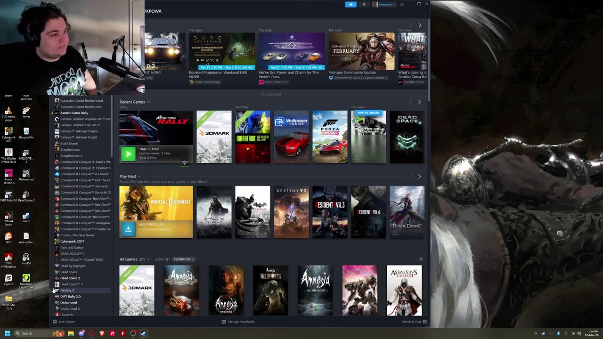Screen dimensions: 603x339
Task: Expand the Recent Games shelf dropdown
Action: 148,102
